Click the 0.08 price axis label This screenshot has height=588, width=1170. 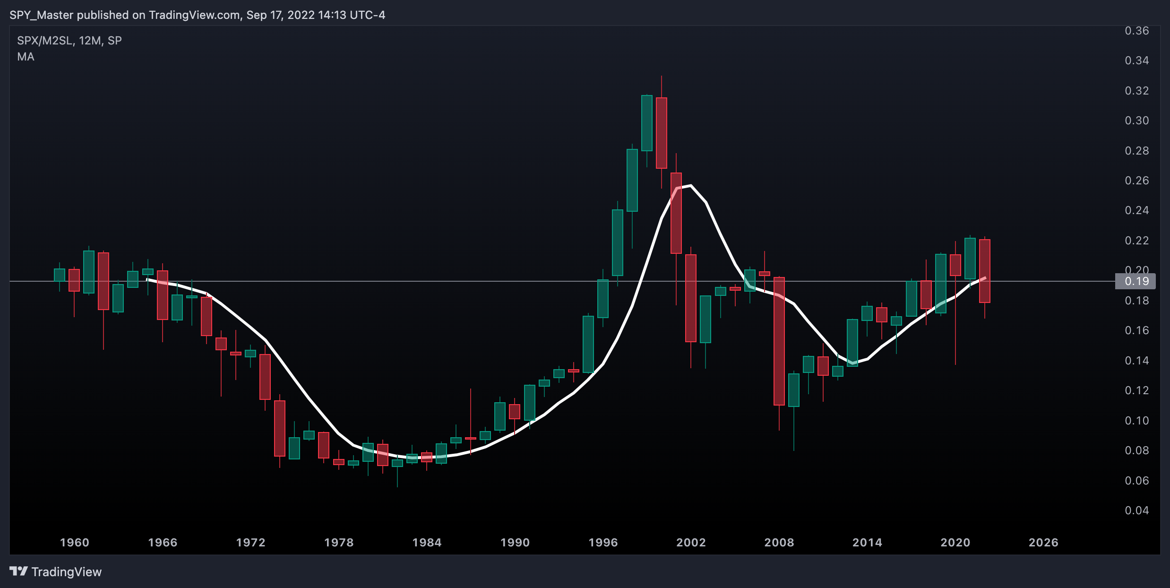pos(1136,450)
